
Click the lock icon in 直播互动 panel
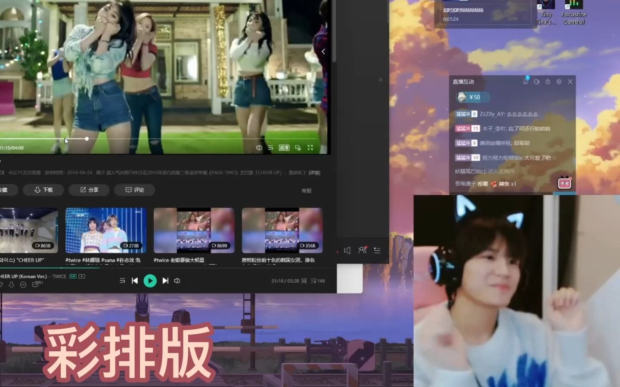point(548,82)
